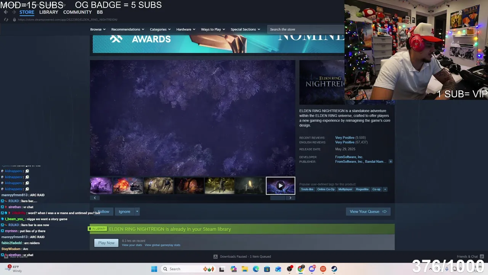The height and width of the screenshot is (275, 488).
Task: Click the Play Now button
Action: coord(106,243)
